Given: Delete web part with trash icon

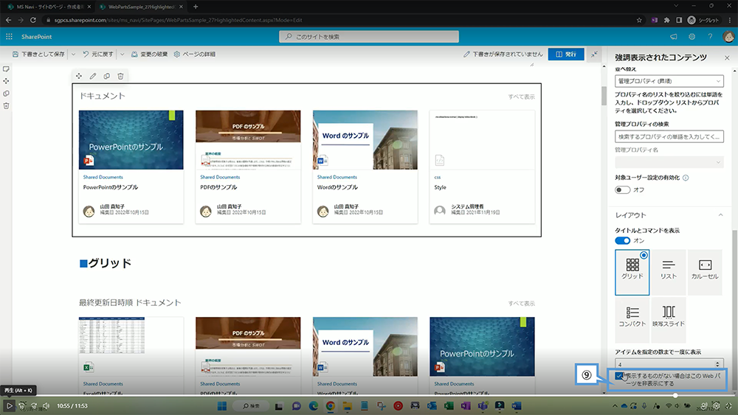Looking at the screenshot, I should [120, 76].
